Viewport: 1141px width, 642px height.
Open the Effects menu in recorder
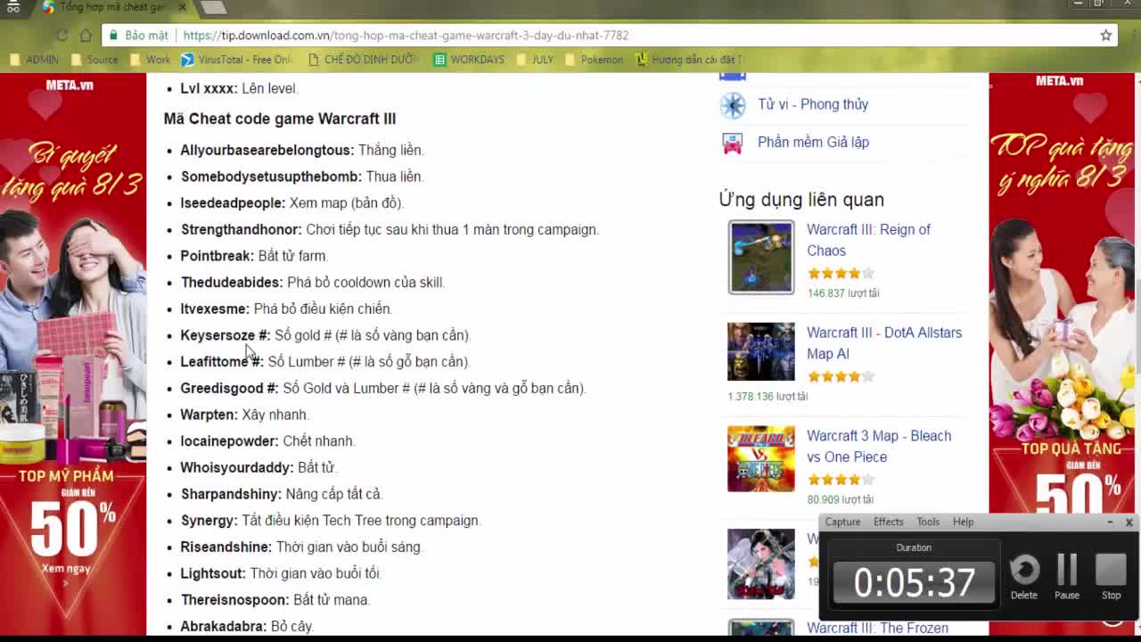(x=888, y=522)
